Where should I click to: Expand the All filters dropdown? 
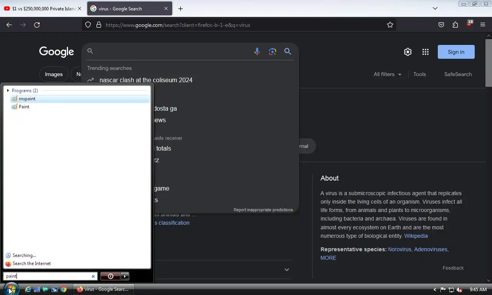pyautogui.click(x=387, y=74)
